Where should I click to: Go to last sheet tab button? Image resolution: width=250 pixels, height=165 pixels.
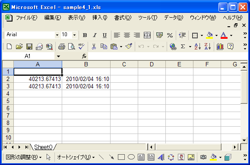point(26,147)
